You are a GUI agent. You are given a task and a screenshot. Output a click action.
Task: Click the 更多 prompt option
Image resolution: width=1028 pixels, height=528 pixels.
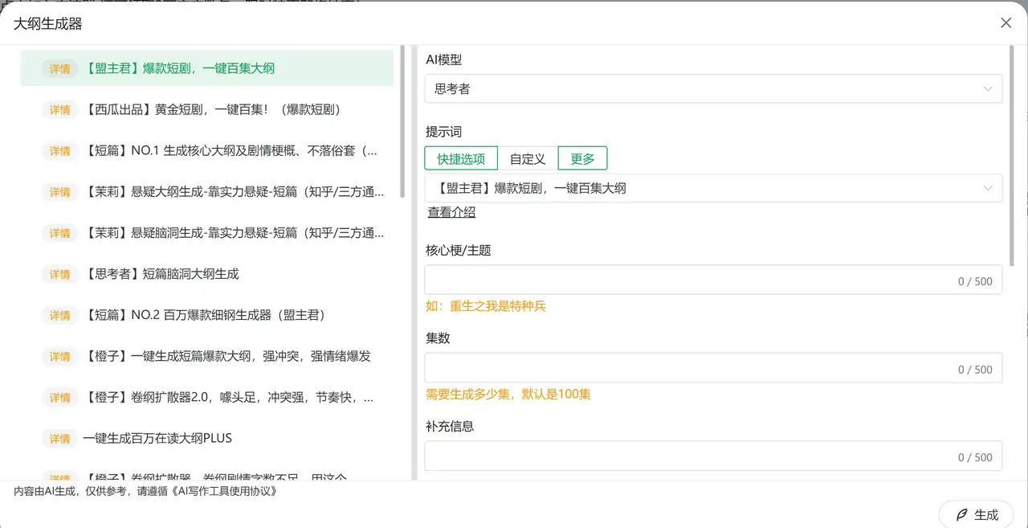pos(582,158)
